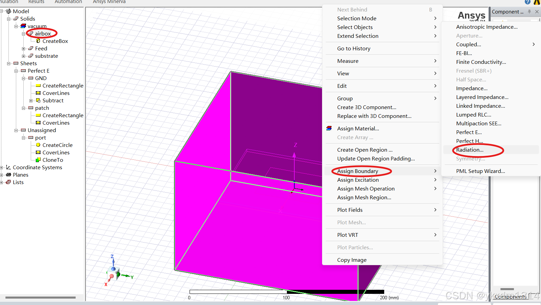Collapse the Model tree node

click(x=1, y=11)
